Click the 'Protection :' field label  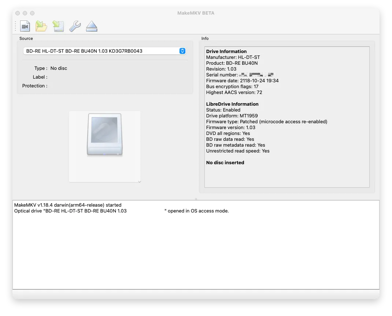click(35, 86)
